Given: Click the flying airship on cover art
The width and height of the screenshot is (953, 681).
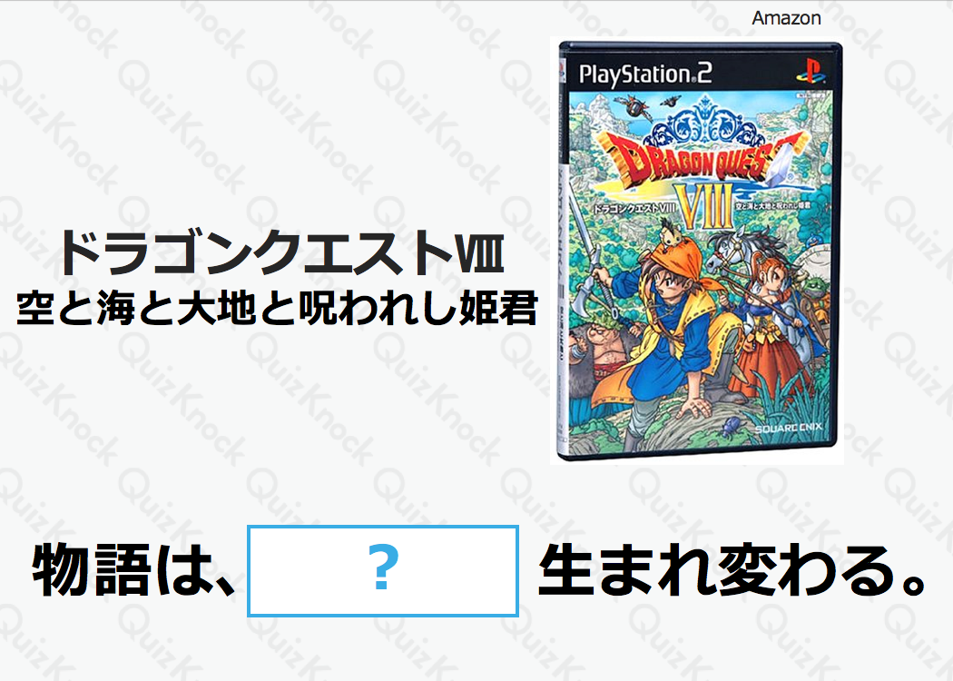Looking at the screenshot, I should pyautogui.click(x=633, y=107).
